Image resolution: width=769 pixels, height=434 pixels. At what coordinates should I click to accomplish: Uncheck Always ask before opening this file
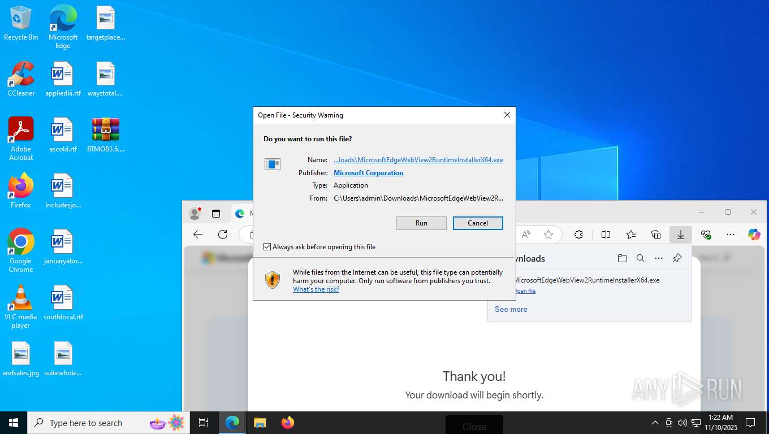coord(267,247)
